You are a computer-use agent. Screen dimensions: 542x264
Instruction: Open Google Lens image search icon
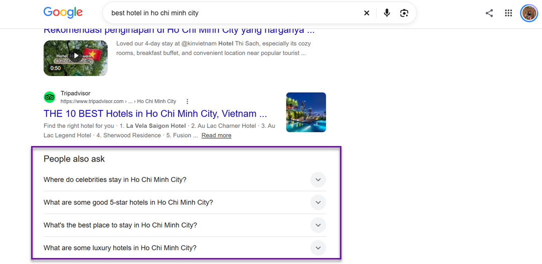(x=404, y=13)
